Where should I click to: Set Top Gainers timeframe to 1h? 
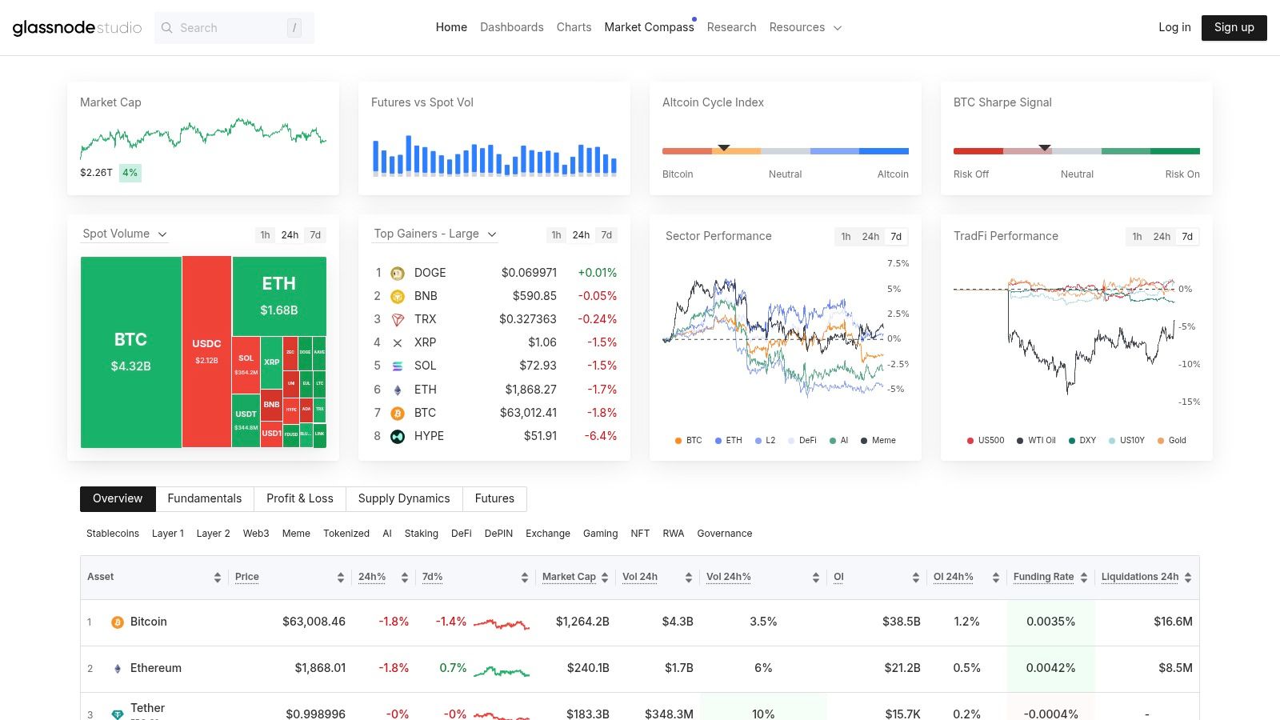click(556, 235)
